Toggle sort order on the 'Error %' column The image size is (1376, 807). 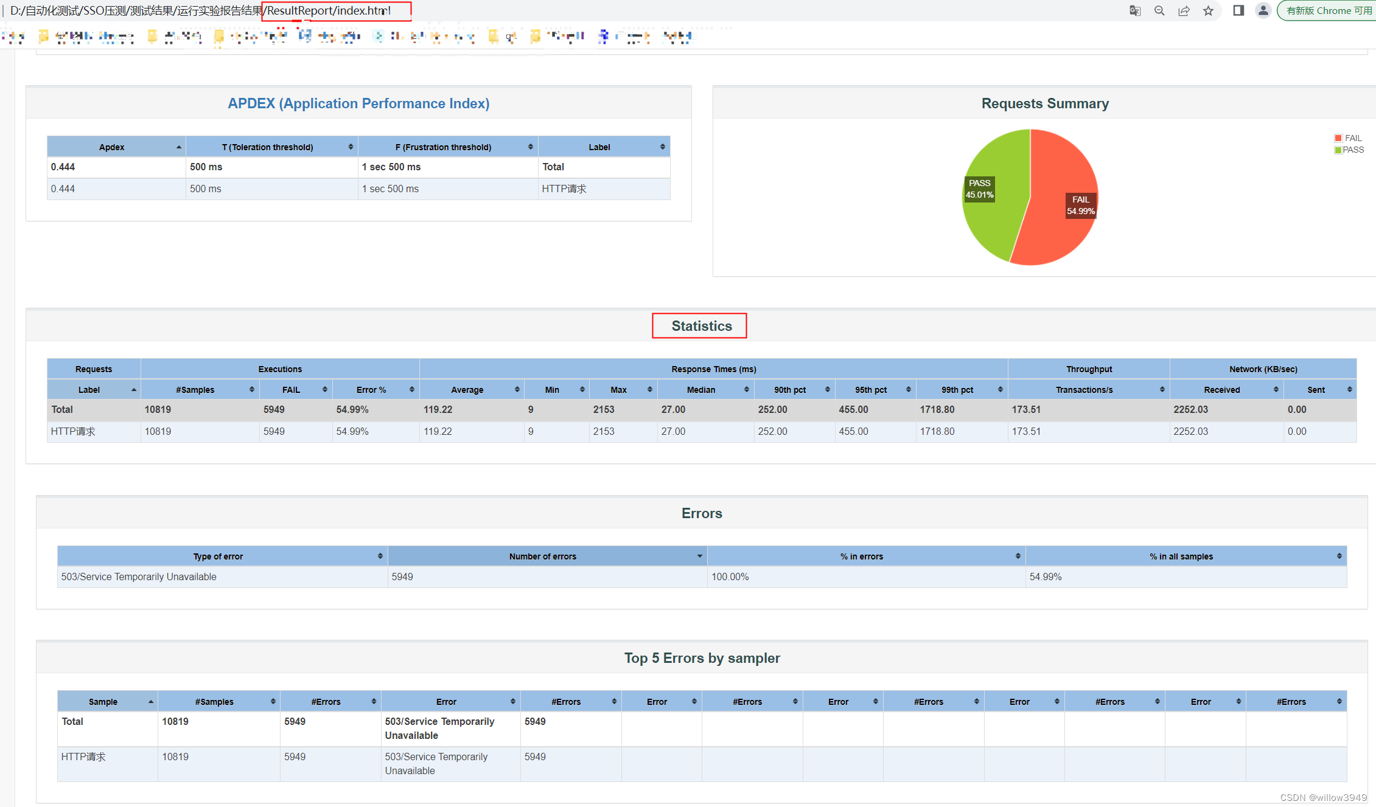(x=412, y=389)
